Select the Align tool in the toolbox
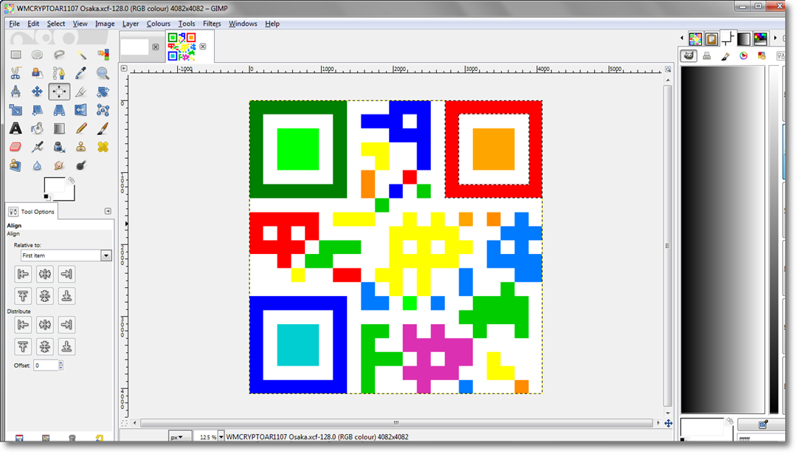This screenshot has width=797, height=454. 59,92
